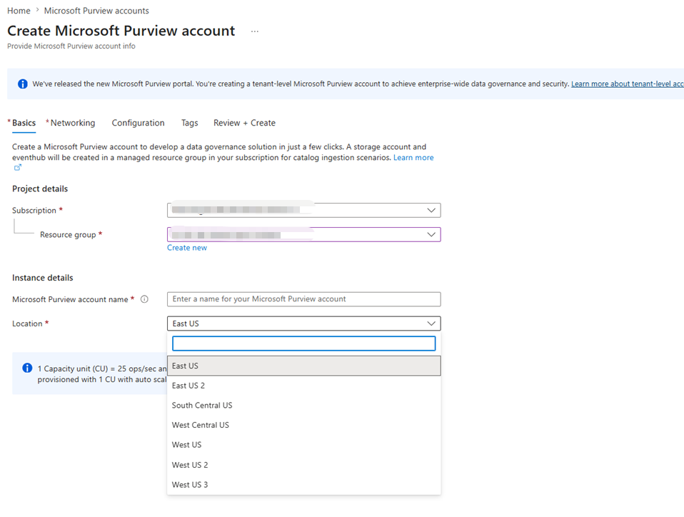Focus the Microsoft Purview account name field
Screen dimensions: 684x517
tap(303, 299)
